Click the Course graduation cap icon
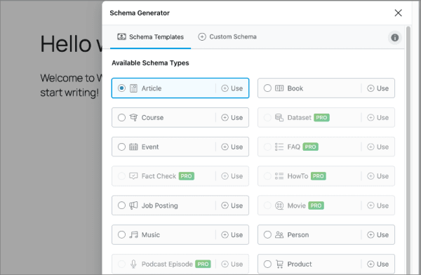 (133, 117)
